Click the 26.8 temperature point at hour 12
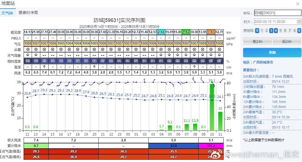The height and width of the screenshot is (162, 302). (27, 97)
